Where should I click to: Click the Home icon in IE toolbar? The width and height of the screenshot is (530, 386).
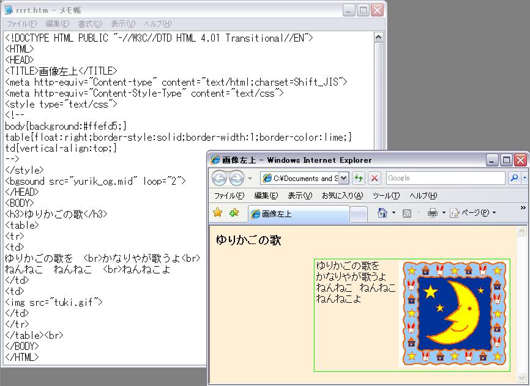(x=383, y=212)
